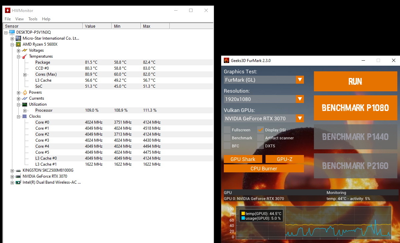
Task: Collapse the AMD Ryzen 5 5600X node
Action: [12, 45]
